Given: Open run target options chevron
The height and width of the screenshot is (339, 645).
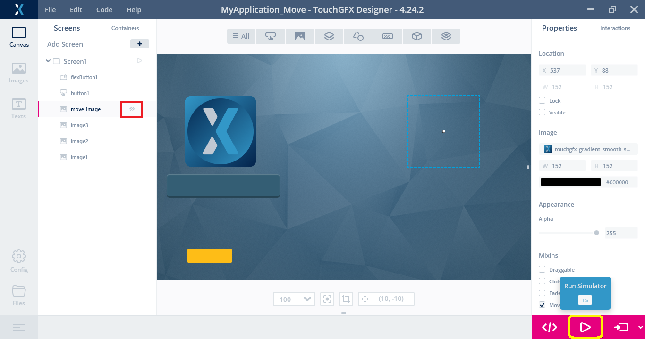Looking at the screenshot, I should [640, 327].
